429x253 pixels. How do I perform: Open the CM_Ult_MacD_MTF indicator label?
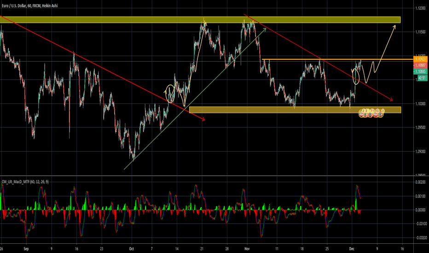coord(25,182)
